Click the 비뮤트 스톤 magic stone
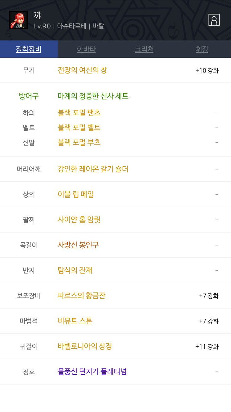 tap(75, 321)
